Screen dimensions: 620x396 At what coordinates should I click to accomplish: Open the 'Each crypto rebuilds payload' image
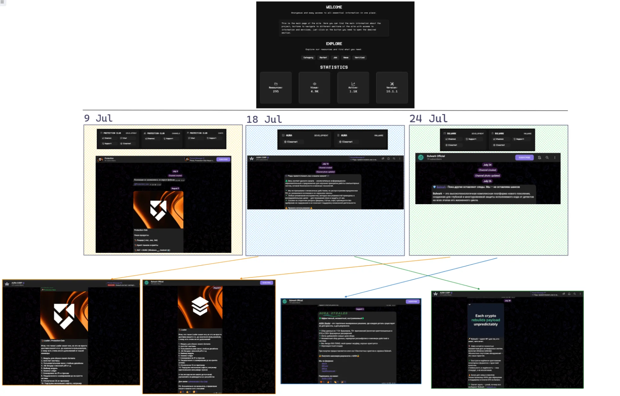point(486,320)
